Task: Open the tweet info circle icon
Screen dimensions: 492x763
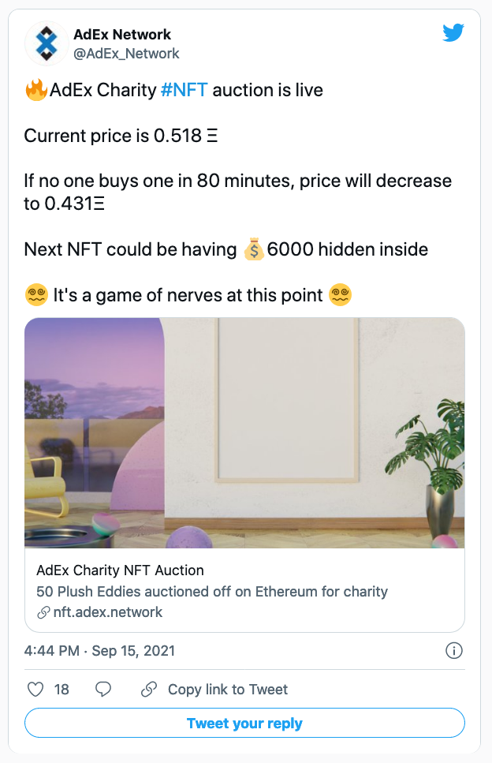Action: (453, 651)
